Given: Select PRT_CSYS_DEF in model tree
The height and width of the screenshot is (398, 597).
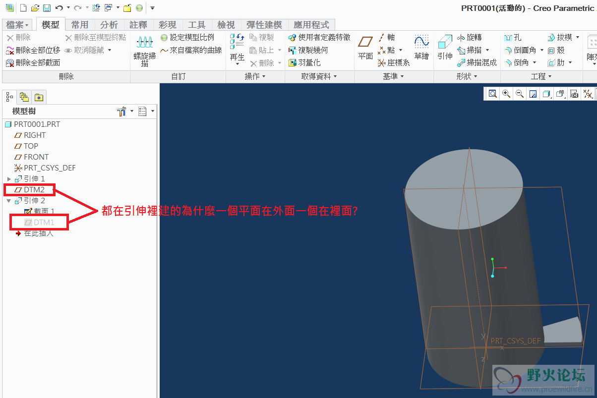Looking at the screenshot, I should [x=45, y=168].
